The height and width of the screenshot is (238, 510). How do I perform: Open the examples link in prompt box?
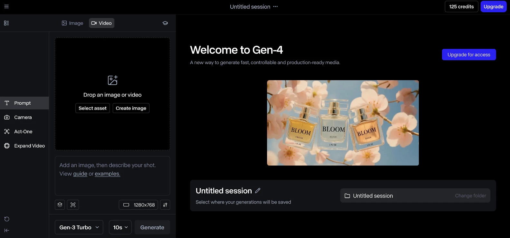click(x=107, y=174)
